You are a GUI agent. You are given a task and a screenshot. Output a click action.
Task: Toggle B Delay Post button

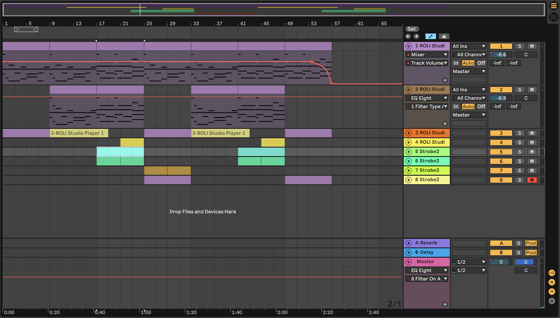[x=531, y=252]
